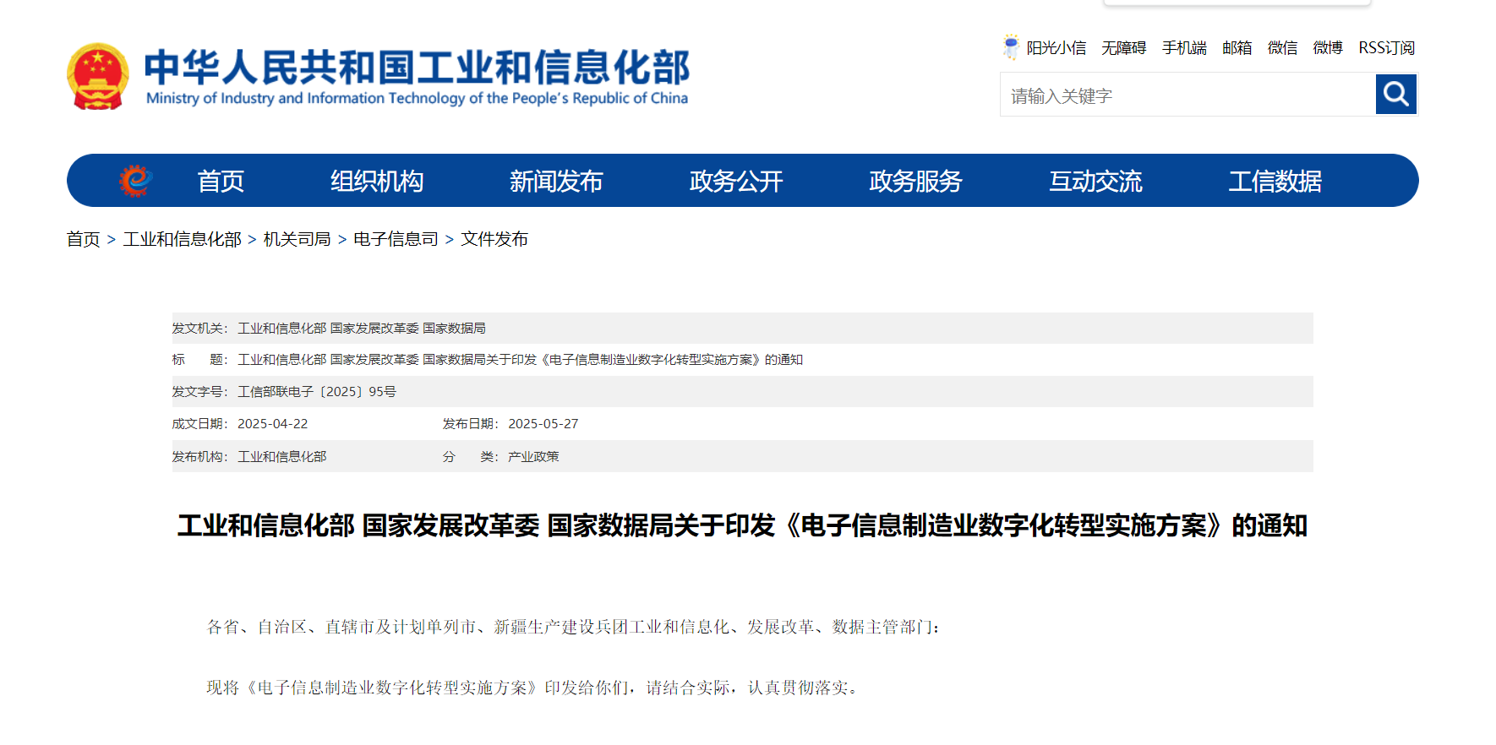Open the 邮箱 mailbox link

click(1237, 48)
